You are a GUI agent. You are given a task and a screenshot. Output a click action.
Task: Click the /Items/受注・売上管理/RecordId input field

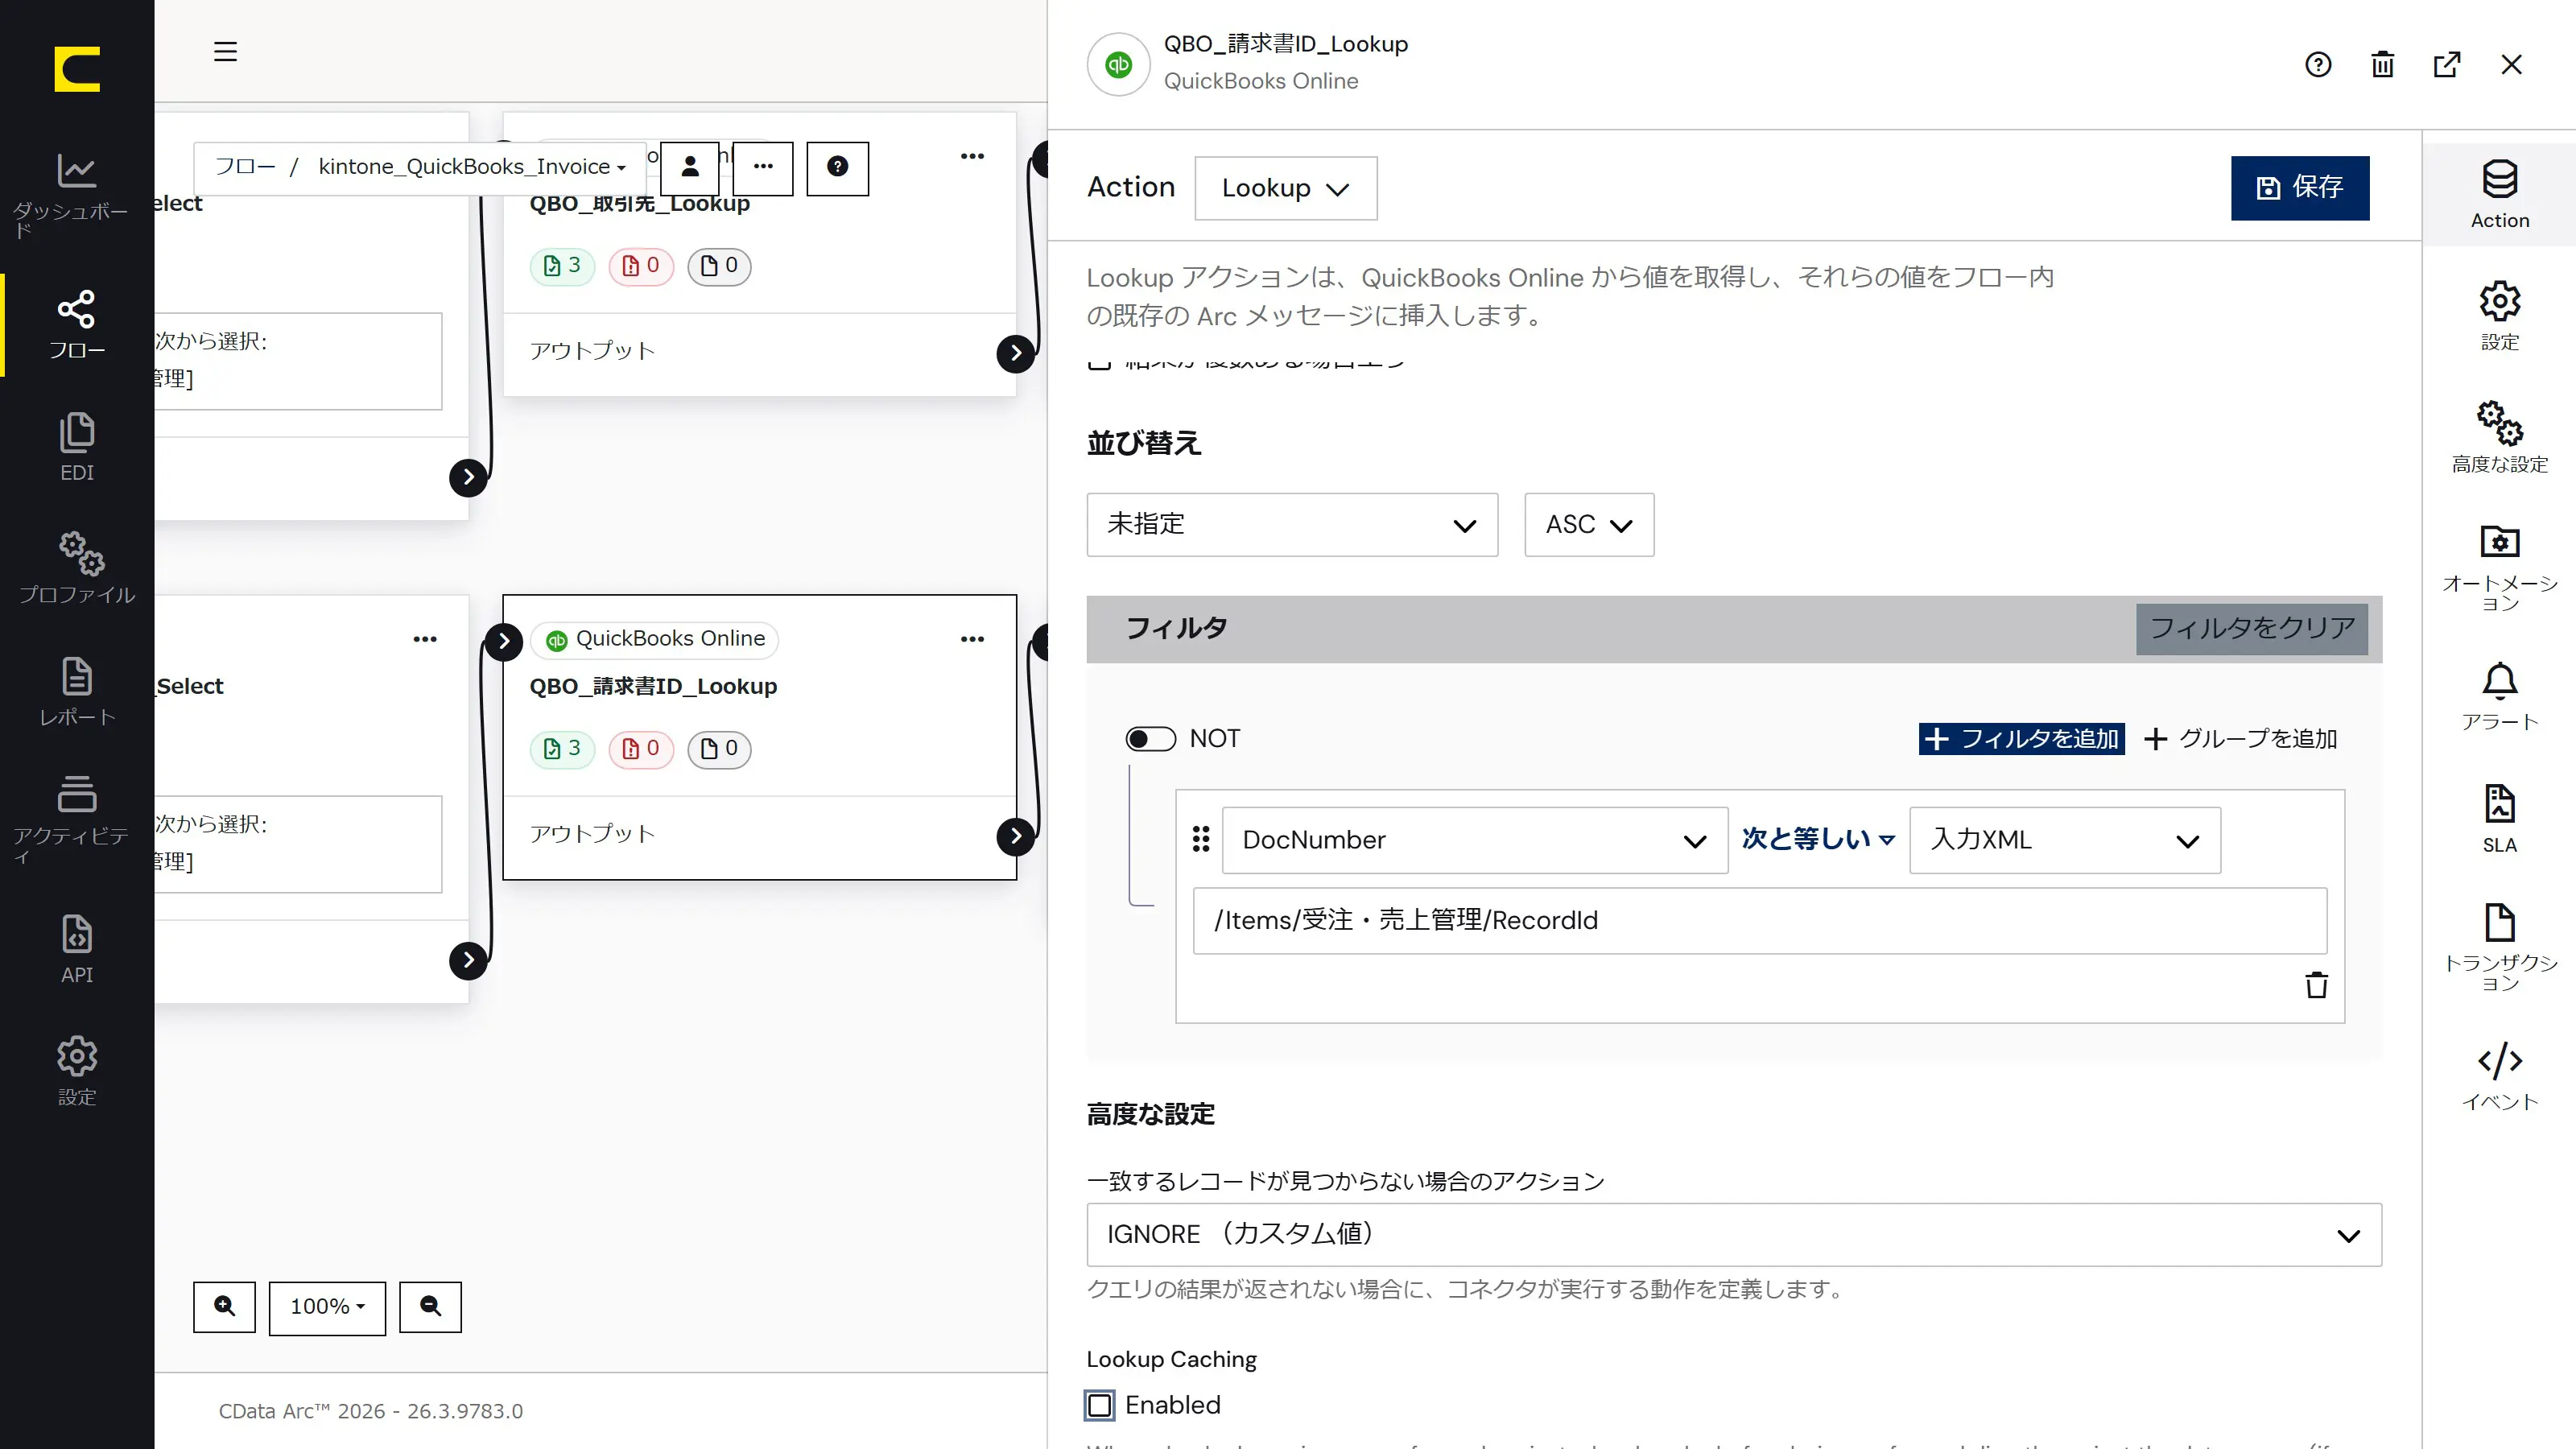click(x=1759, y=920)
